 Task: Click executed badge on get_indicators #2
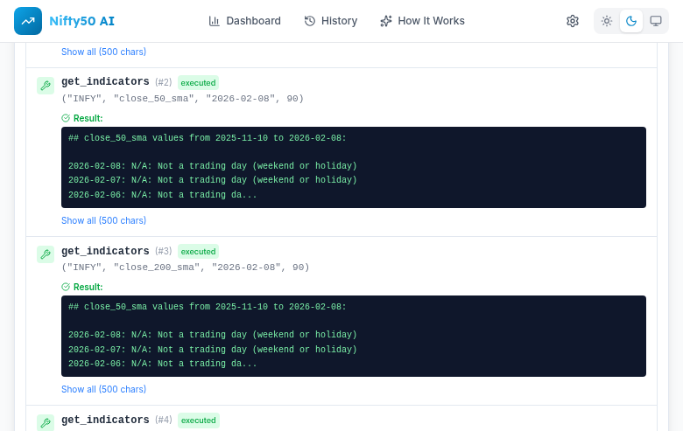198,82
